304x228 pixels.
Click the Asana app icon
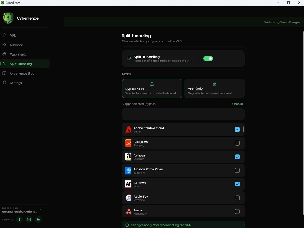point(129,212)
